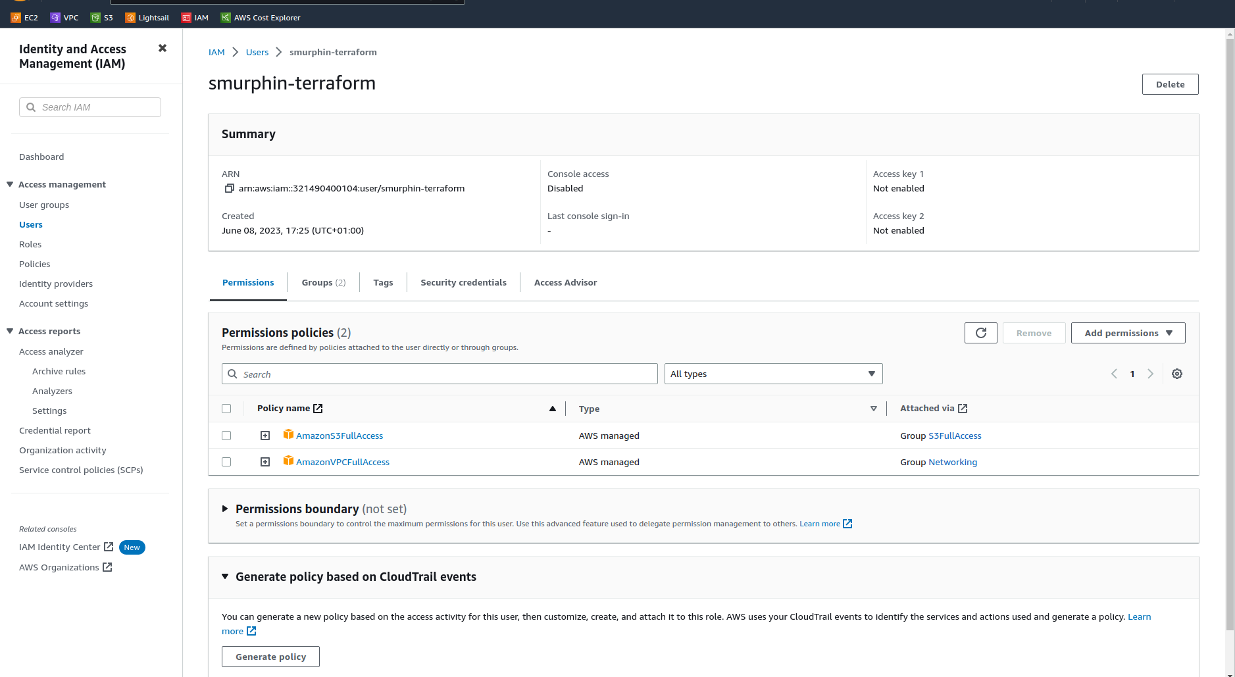Click external icon beside boundary Learn more

847,524
